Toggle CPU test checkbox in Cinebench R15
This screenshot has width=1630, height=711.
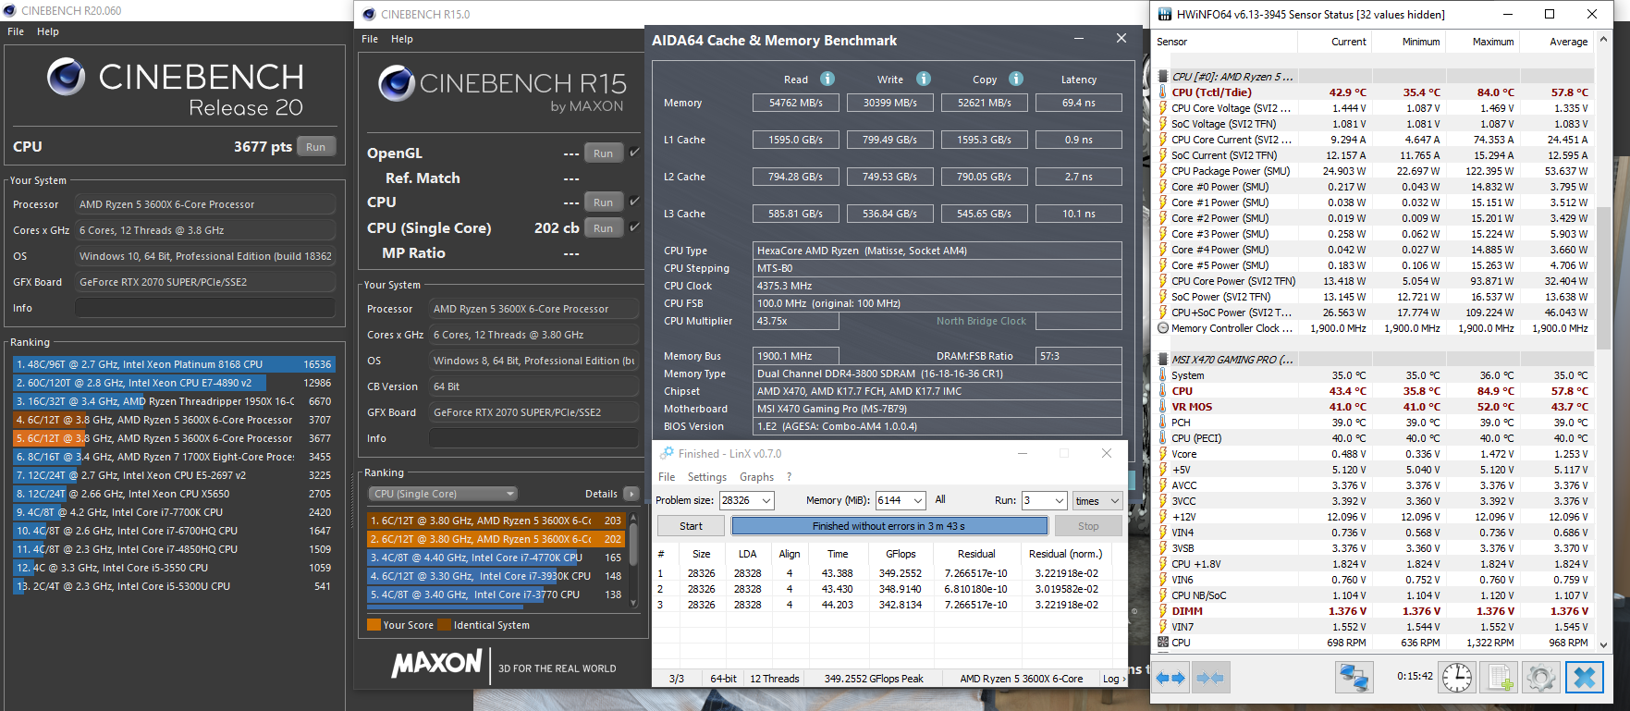pyautogui.click(x=634, y=202)
